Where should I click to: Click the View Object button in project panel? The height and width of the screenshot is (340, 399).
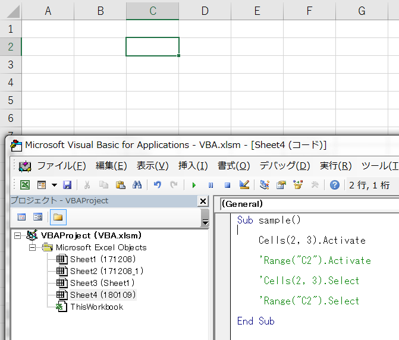37,217
